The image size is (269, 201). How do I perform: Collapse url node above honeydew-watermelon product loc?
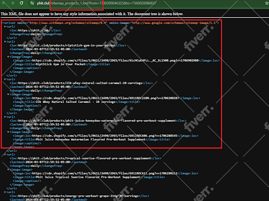coord(5,117)
